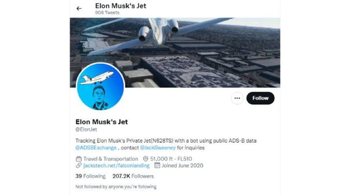Click the location pin icon

(x=145, y=159)
